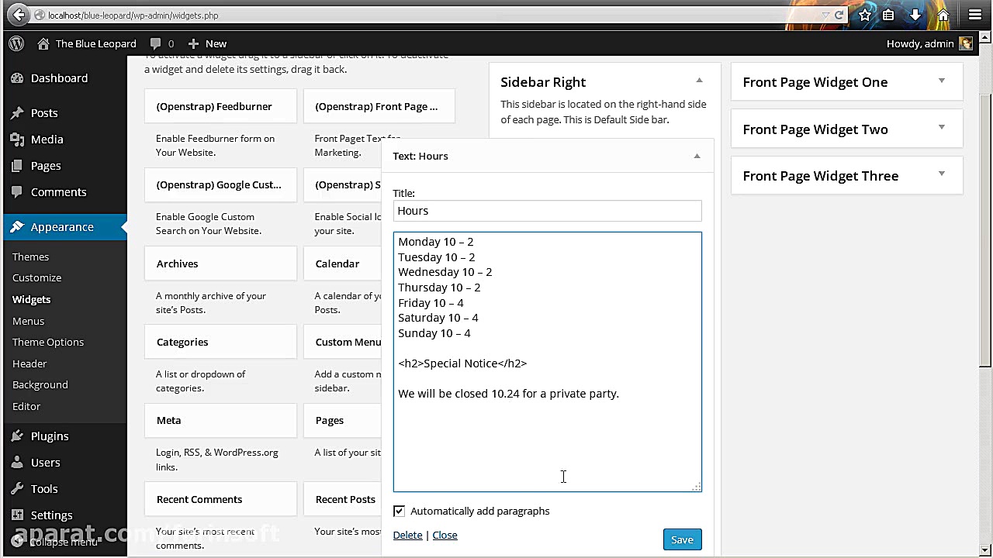Open Menus in the Appearance submenu
The width and height of the screenshot is (993, 558).
pyautogui.click(x=28, y=321)
